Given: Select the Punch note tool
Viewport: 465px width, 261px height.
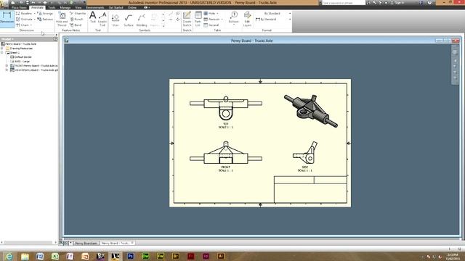Looking at the screenshot, I should [76, 20].
